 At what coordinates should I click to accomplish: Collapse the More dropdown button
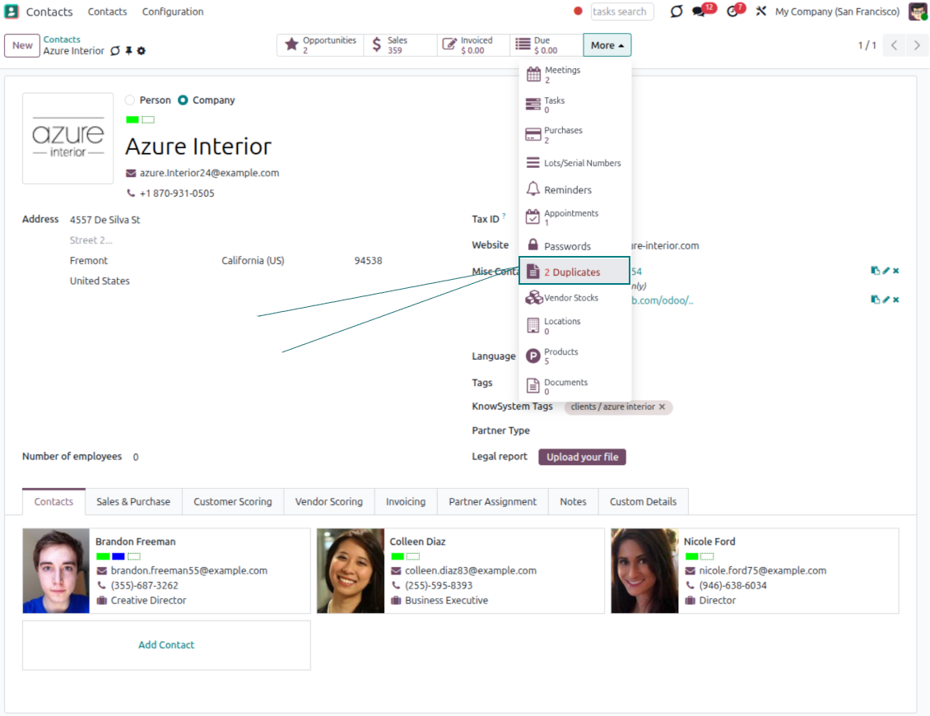(607, 45)
